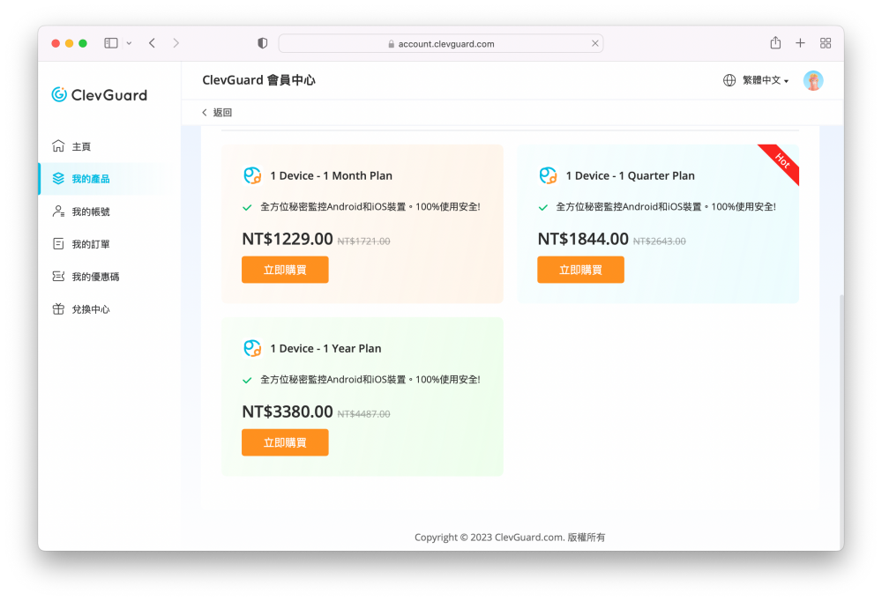
Task: Buy the 1 Year Plan with 立即購買
Action: (285, 442)
